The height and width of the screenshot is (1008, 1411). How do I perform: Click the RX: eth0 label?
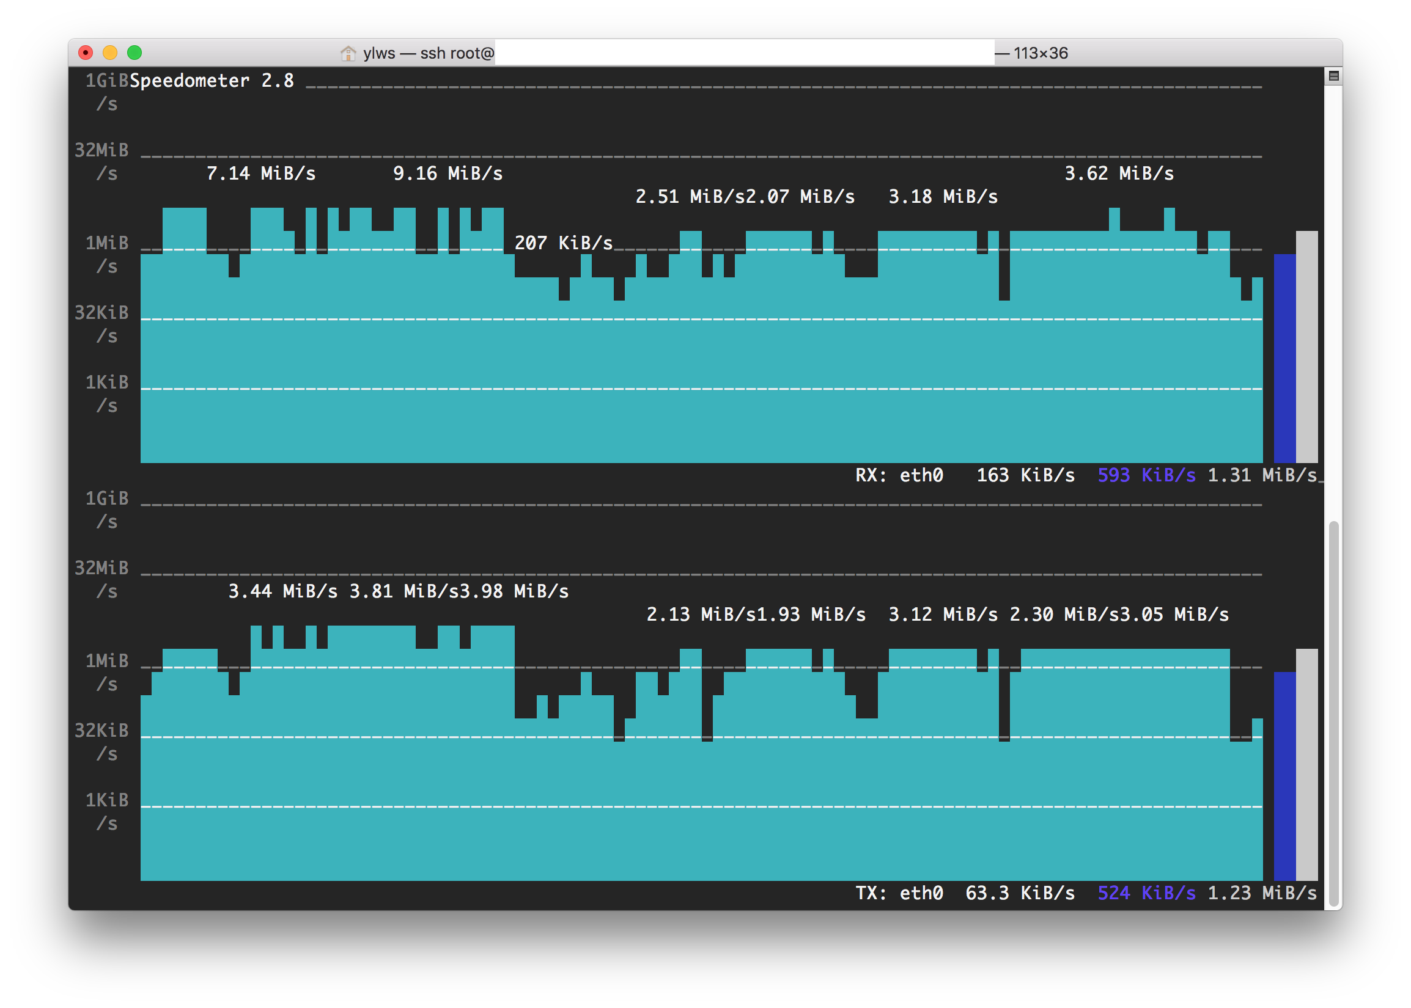point(899,475)
